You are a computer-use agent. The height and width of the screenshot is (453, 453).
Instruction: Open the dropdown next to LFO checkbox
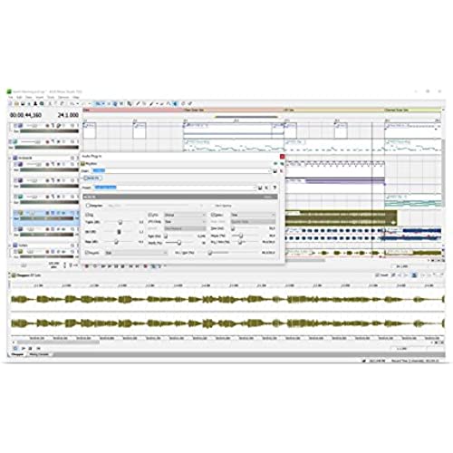185,215
